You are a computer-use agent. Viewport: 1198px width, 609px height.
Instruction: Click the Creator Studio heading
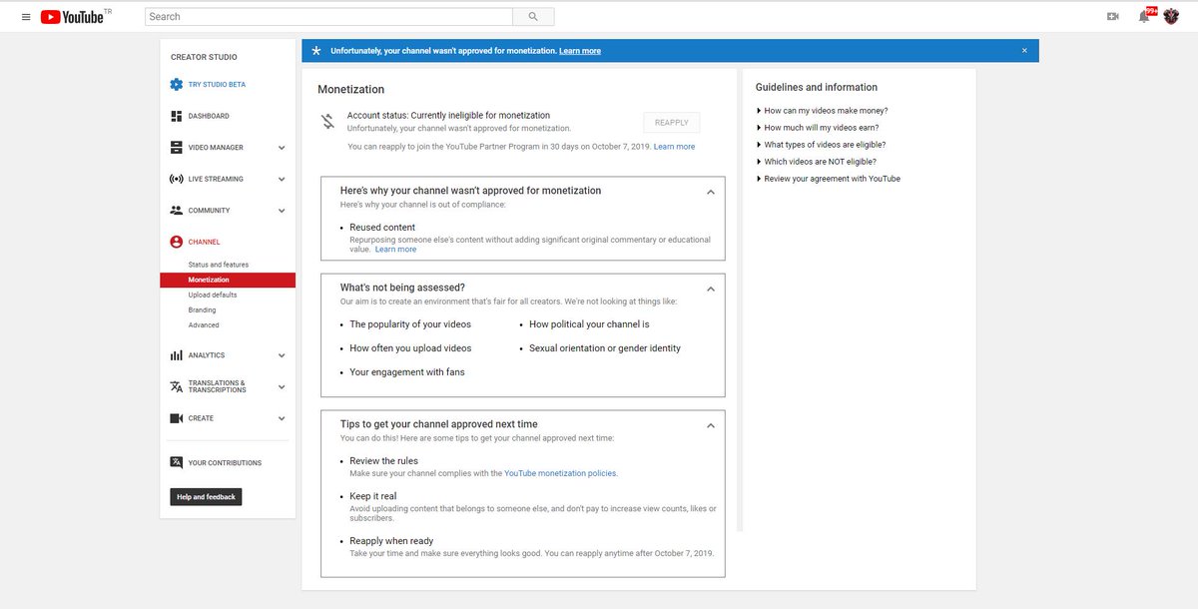coord(204,58)
